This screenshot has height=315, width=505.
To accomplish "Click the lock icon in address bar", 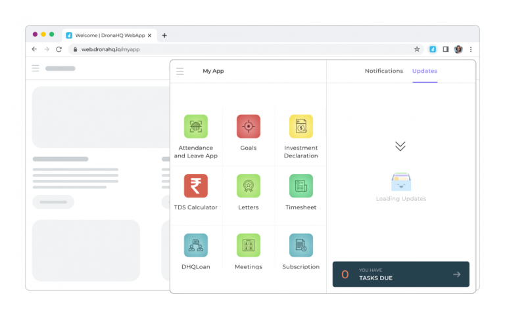I will click(76, 49).
